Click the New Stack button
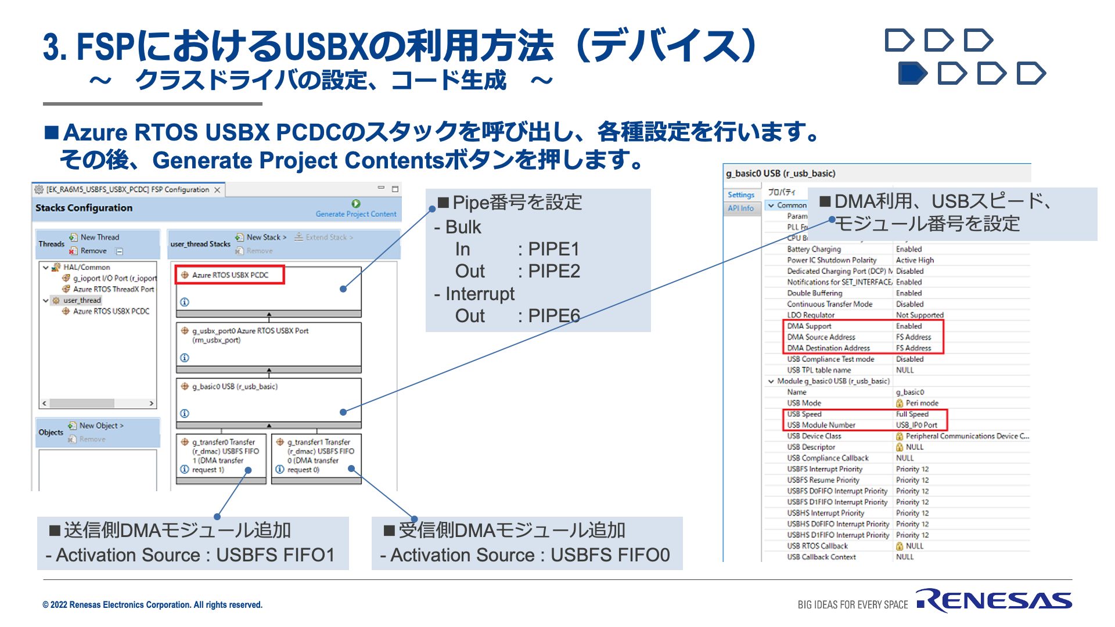The height and width of the screenshot is (627, 1115). coord(261,237)
